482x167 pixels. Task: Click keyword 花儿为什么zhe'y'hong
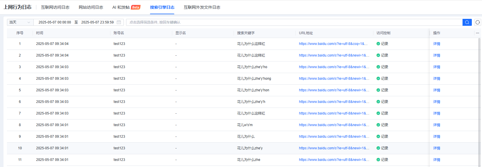254,79
